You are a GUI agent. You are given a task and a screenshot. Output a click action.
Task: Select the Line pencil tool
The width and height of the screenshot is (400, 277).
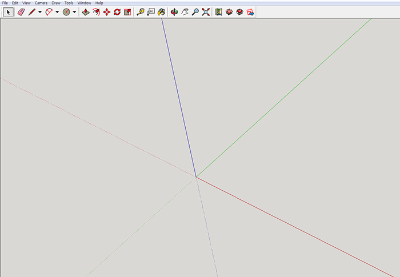(32, 12)
